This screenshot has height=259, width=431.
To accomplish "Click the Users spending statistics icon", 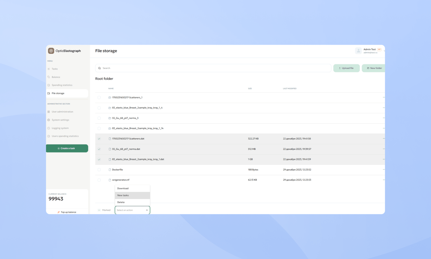I will click(x=49, y=136).
